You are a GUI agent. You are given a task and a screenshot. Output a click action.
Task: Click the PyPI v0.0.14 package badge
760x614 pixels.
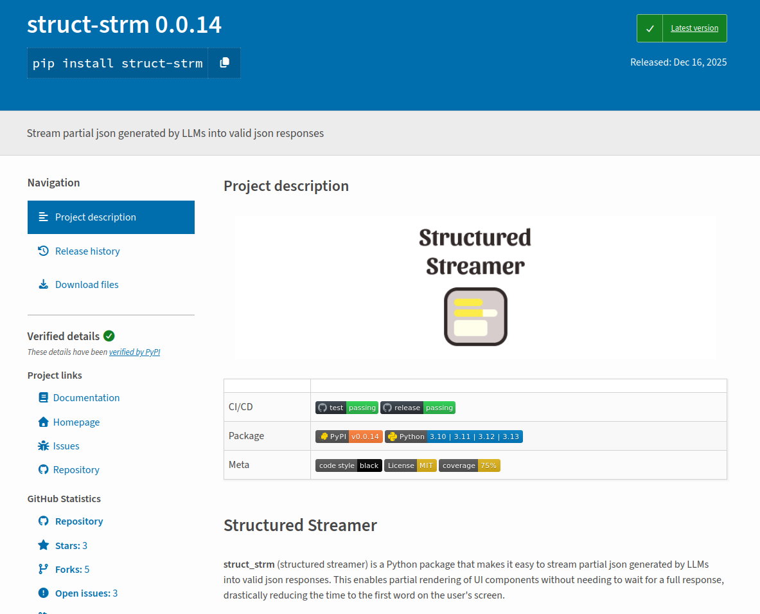pos(348,436)
